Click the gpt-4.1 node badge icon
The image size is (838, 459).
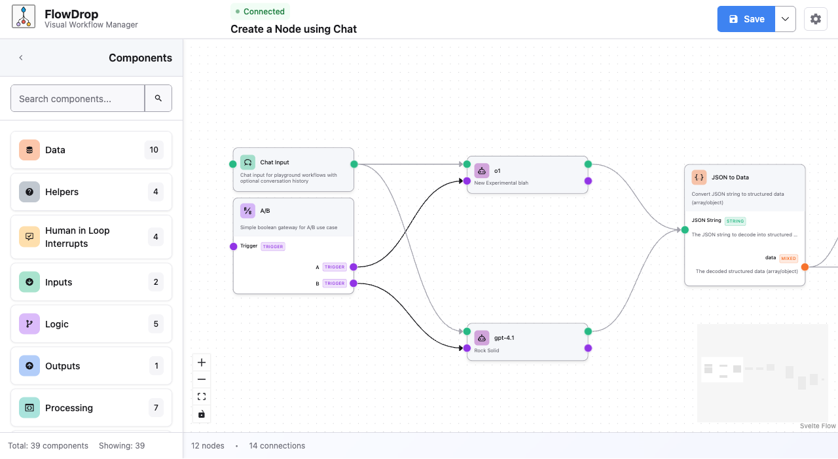pos(482,338)
